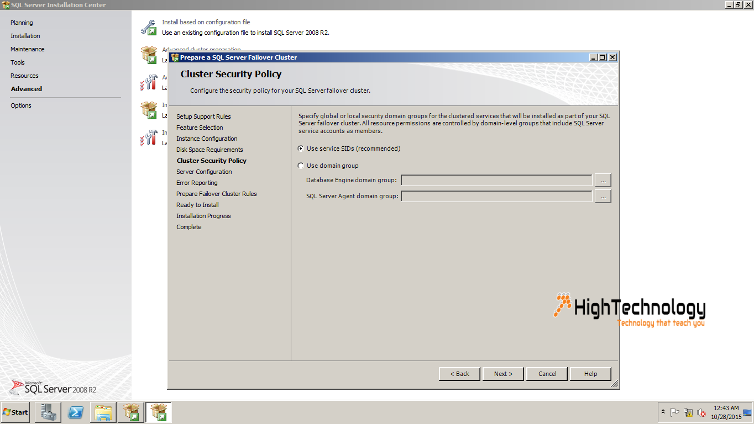Switch to first SQL Server setup taskbar icon
Image resolution: width=754 pixels, height=424 pixels.
coord(131,412)
